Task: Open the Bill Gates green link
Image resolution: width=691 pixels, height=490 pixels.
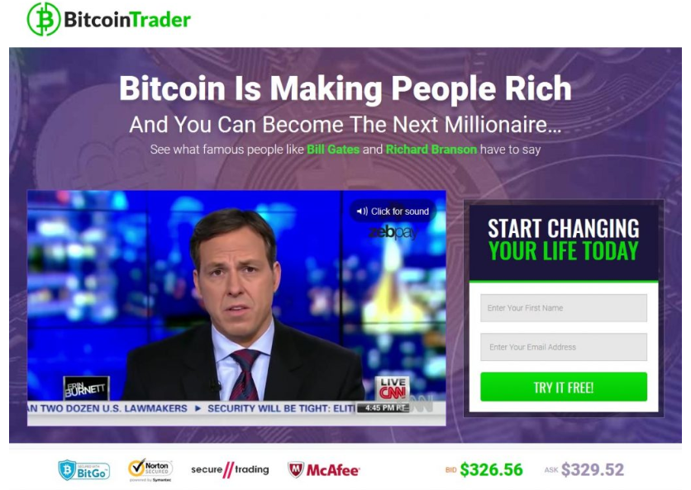Action: pyautogui.click(x=333, y=150)
